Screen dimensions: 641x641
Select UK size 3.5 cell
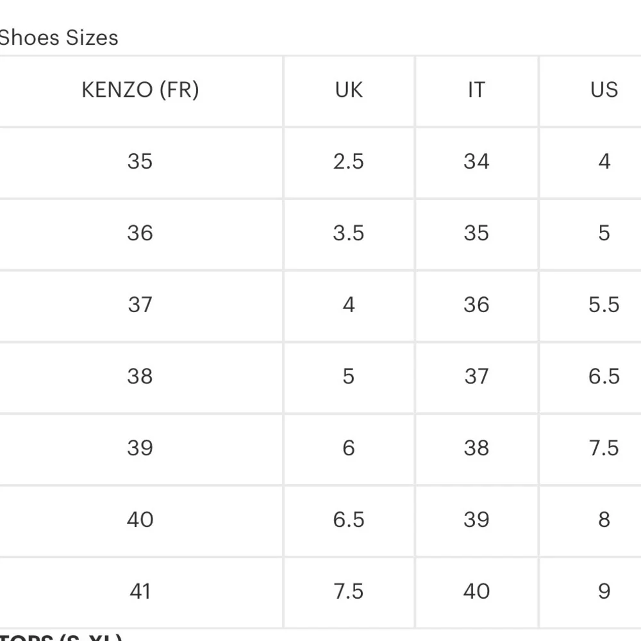(349, 233)
